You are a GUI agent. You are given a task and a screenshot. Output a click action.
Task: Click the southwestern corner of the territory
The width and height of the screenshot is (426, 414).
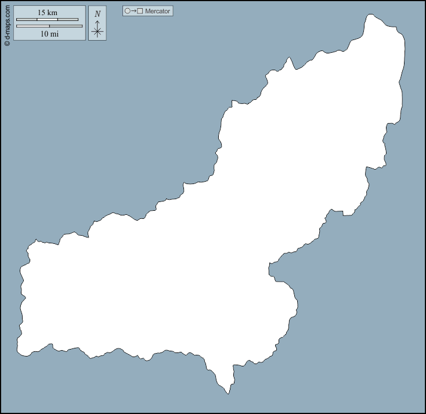coord(20,352)
